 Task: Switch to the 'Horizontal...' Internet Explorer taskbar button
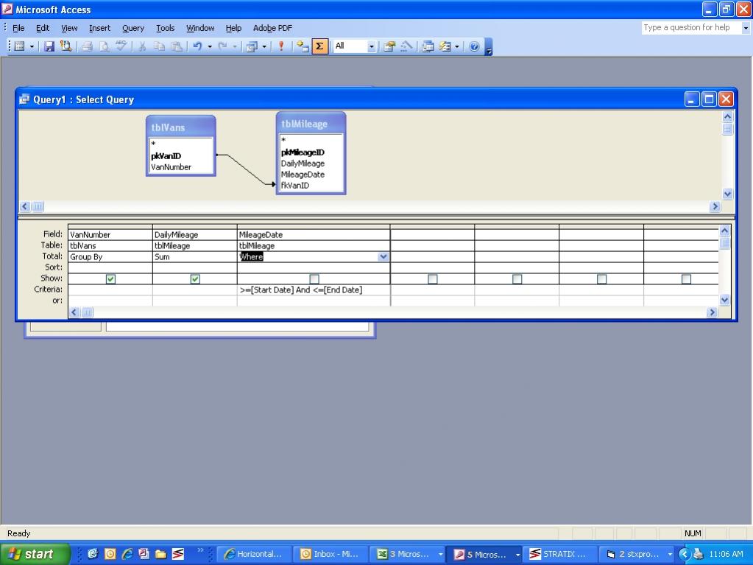pyautogui.click(x=254, y=554)
